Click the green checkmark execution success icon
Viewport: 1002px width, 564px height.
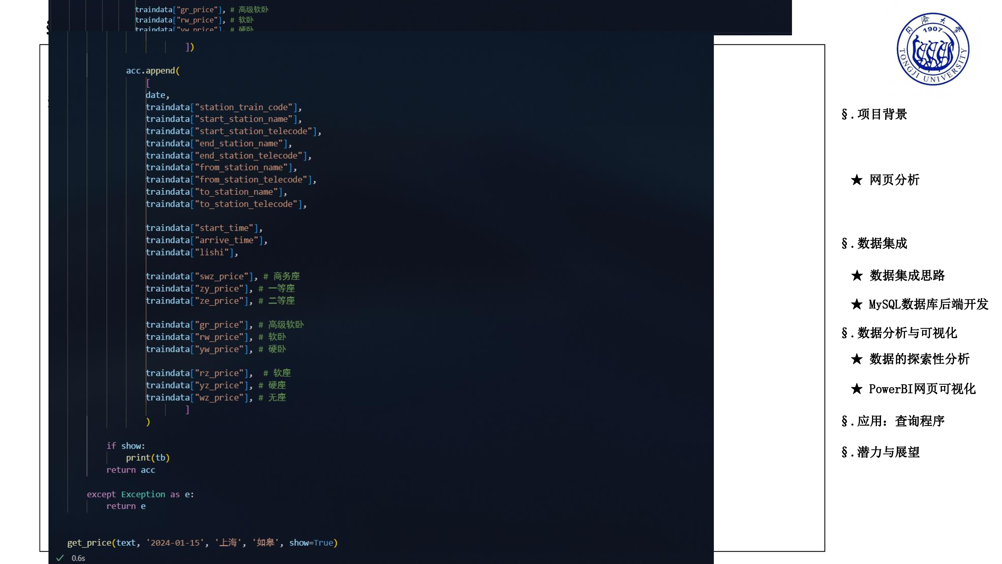61,557
